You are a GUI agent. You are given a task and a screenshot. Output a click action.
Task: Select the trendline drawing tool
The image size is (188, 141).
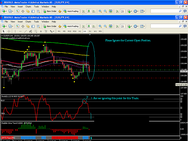pyautogui.click(x=26, y=31)
